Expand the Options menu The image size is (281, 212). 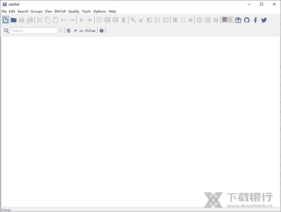pyautogui.click(x=99, y=11)
